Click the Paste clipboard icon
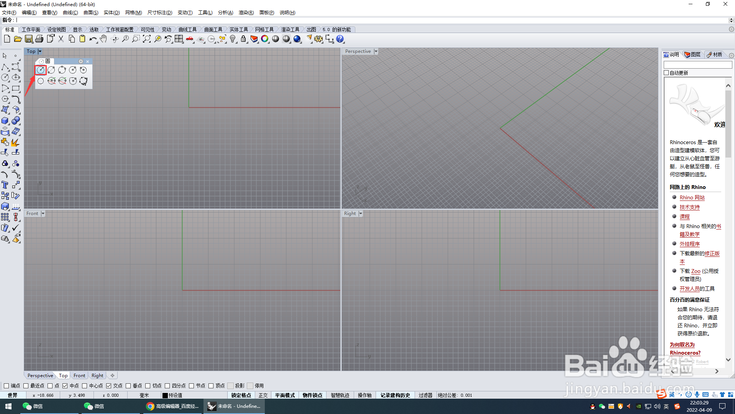The width and height of the screenshot is (735, 414). click(x=82, y=39)
